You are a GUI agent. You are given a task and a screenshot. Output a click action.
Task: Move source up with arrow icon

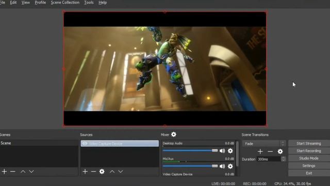point(112,172)
